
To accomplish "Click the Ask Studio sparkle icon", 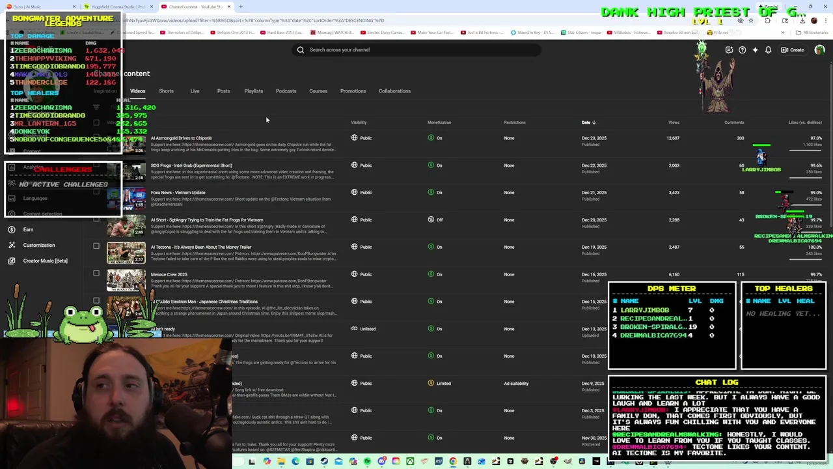I will 755,50.
